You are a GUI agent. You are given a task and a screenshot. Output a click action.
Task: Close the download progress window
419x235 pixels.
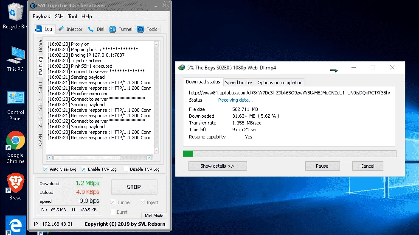[392, 67]
